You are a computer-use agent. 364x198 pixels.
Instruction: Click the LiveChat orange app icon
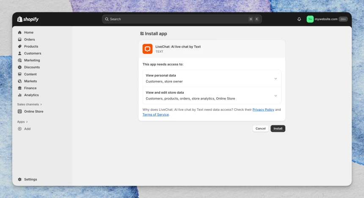147,49
